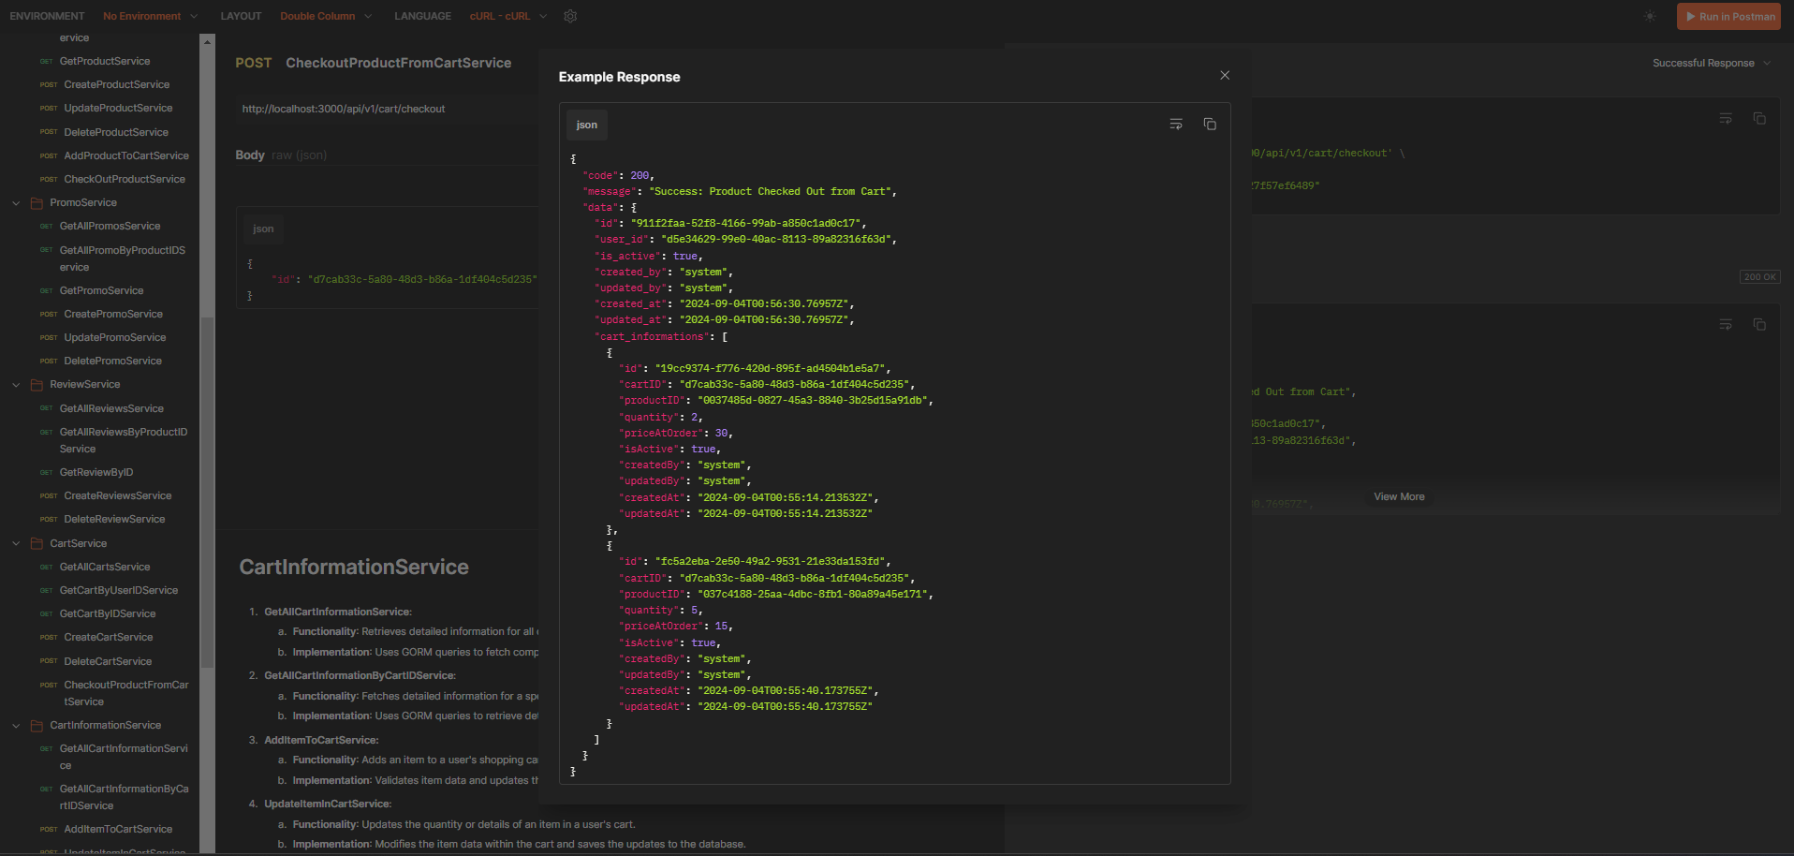Click sidebar scrollbar up arrow
Screen dimensions: 1794x856
pyautogui.click(x=208, y=41)
